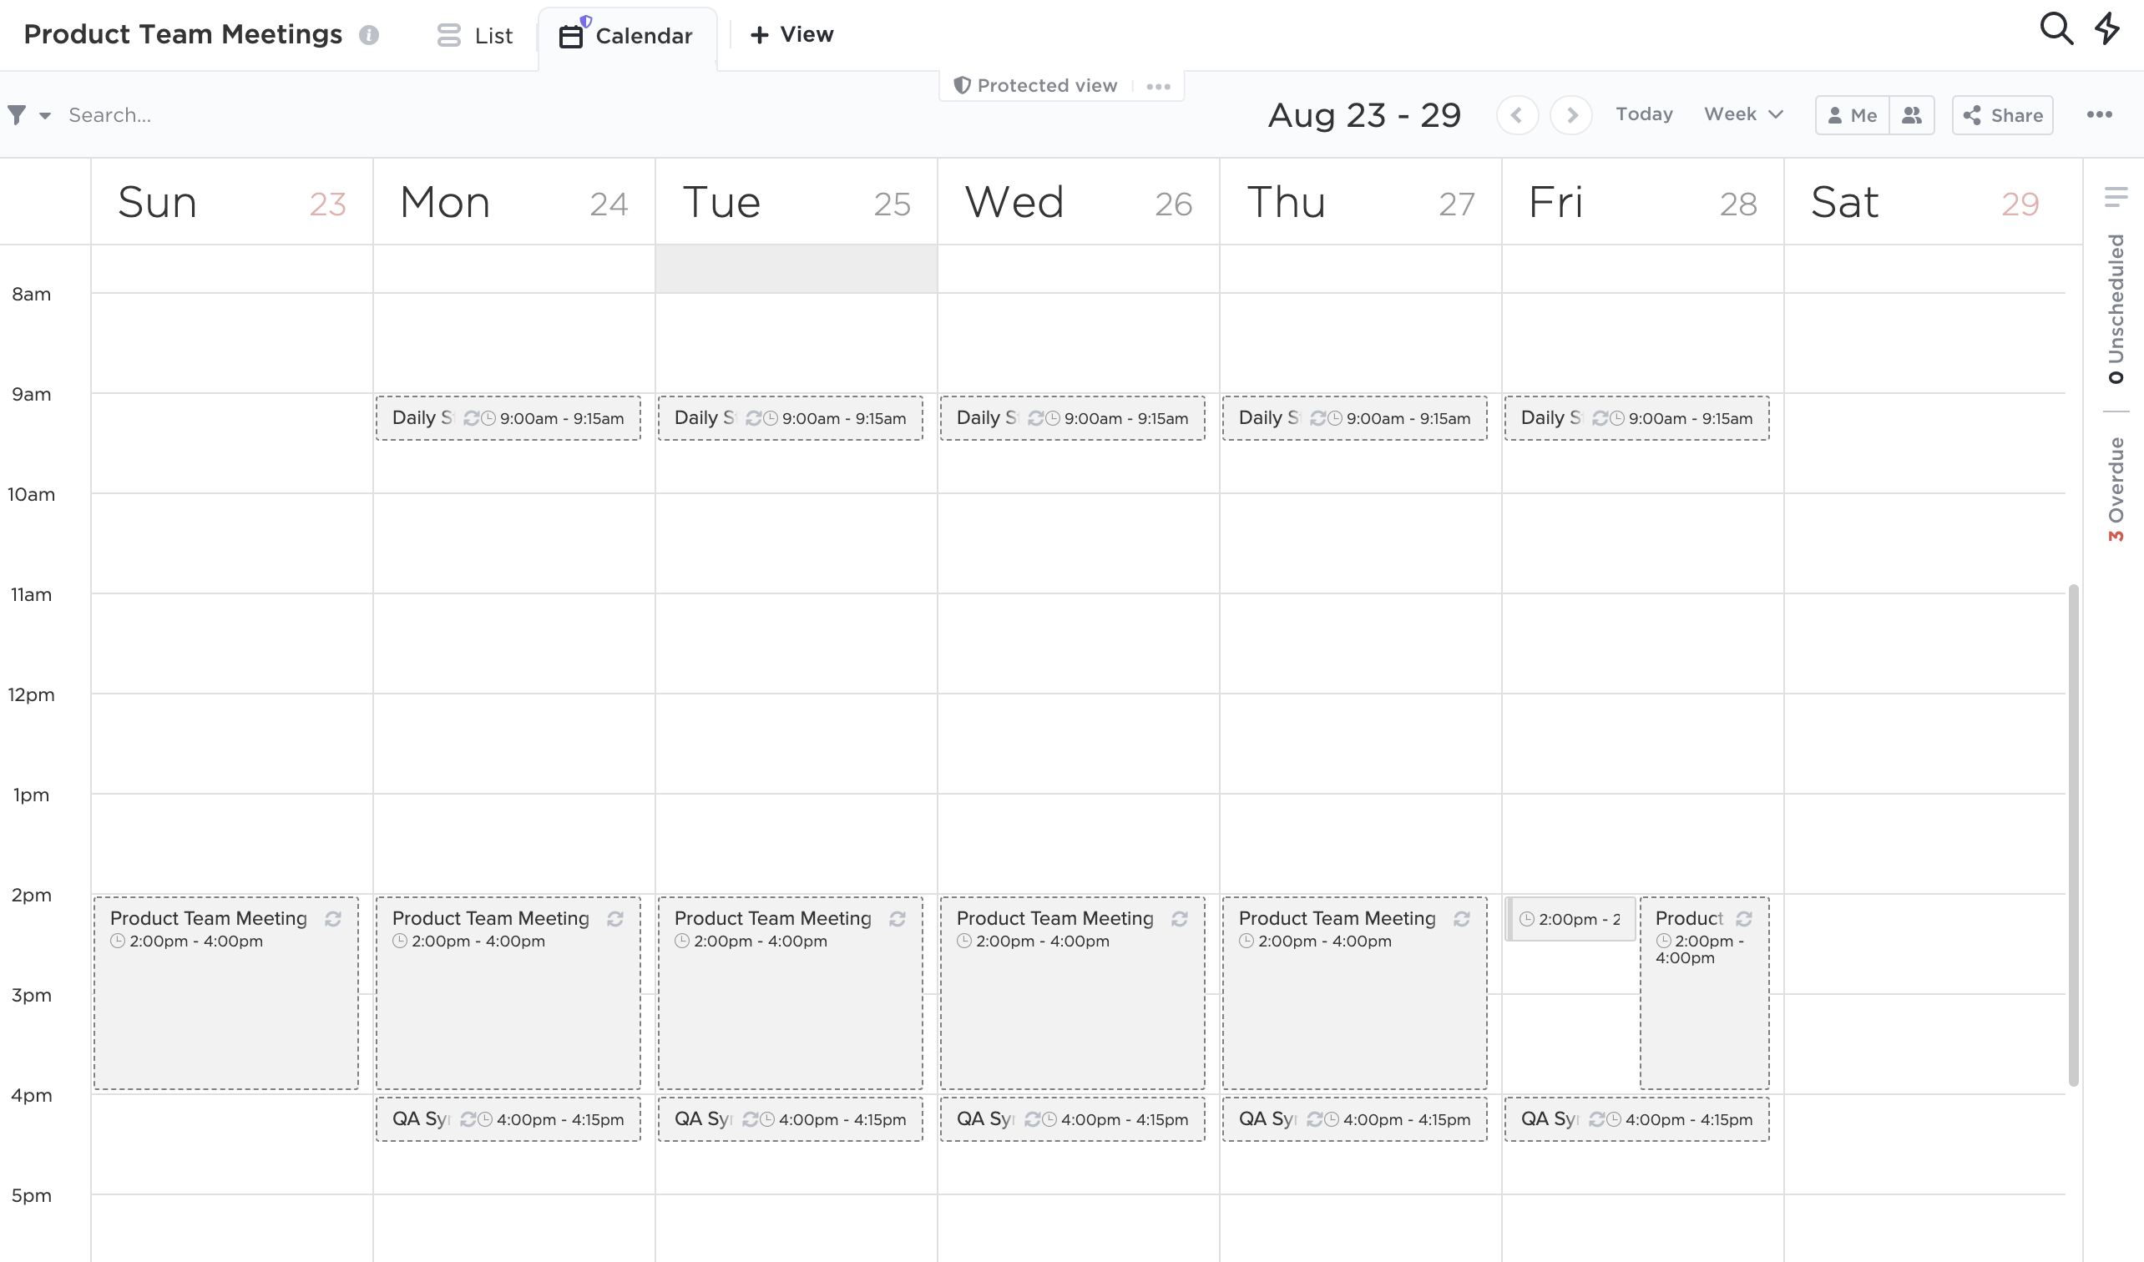Toggle the Unscheduled tasks panel
The width and height of the screenshot is (2144, 1262).
click(x=2115, y=308)
